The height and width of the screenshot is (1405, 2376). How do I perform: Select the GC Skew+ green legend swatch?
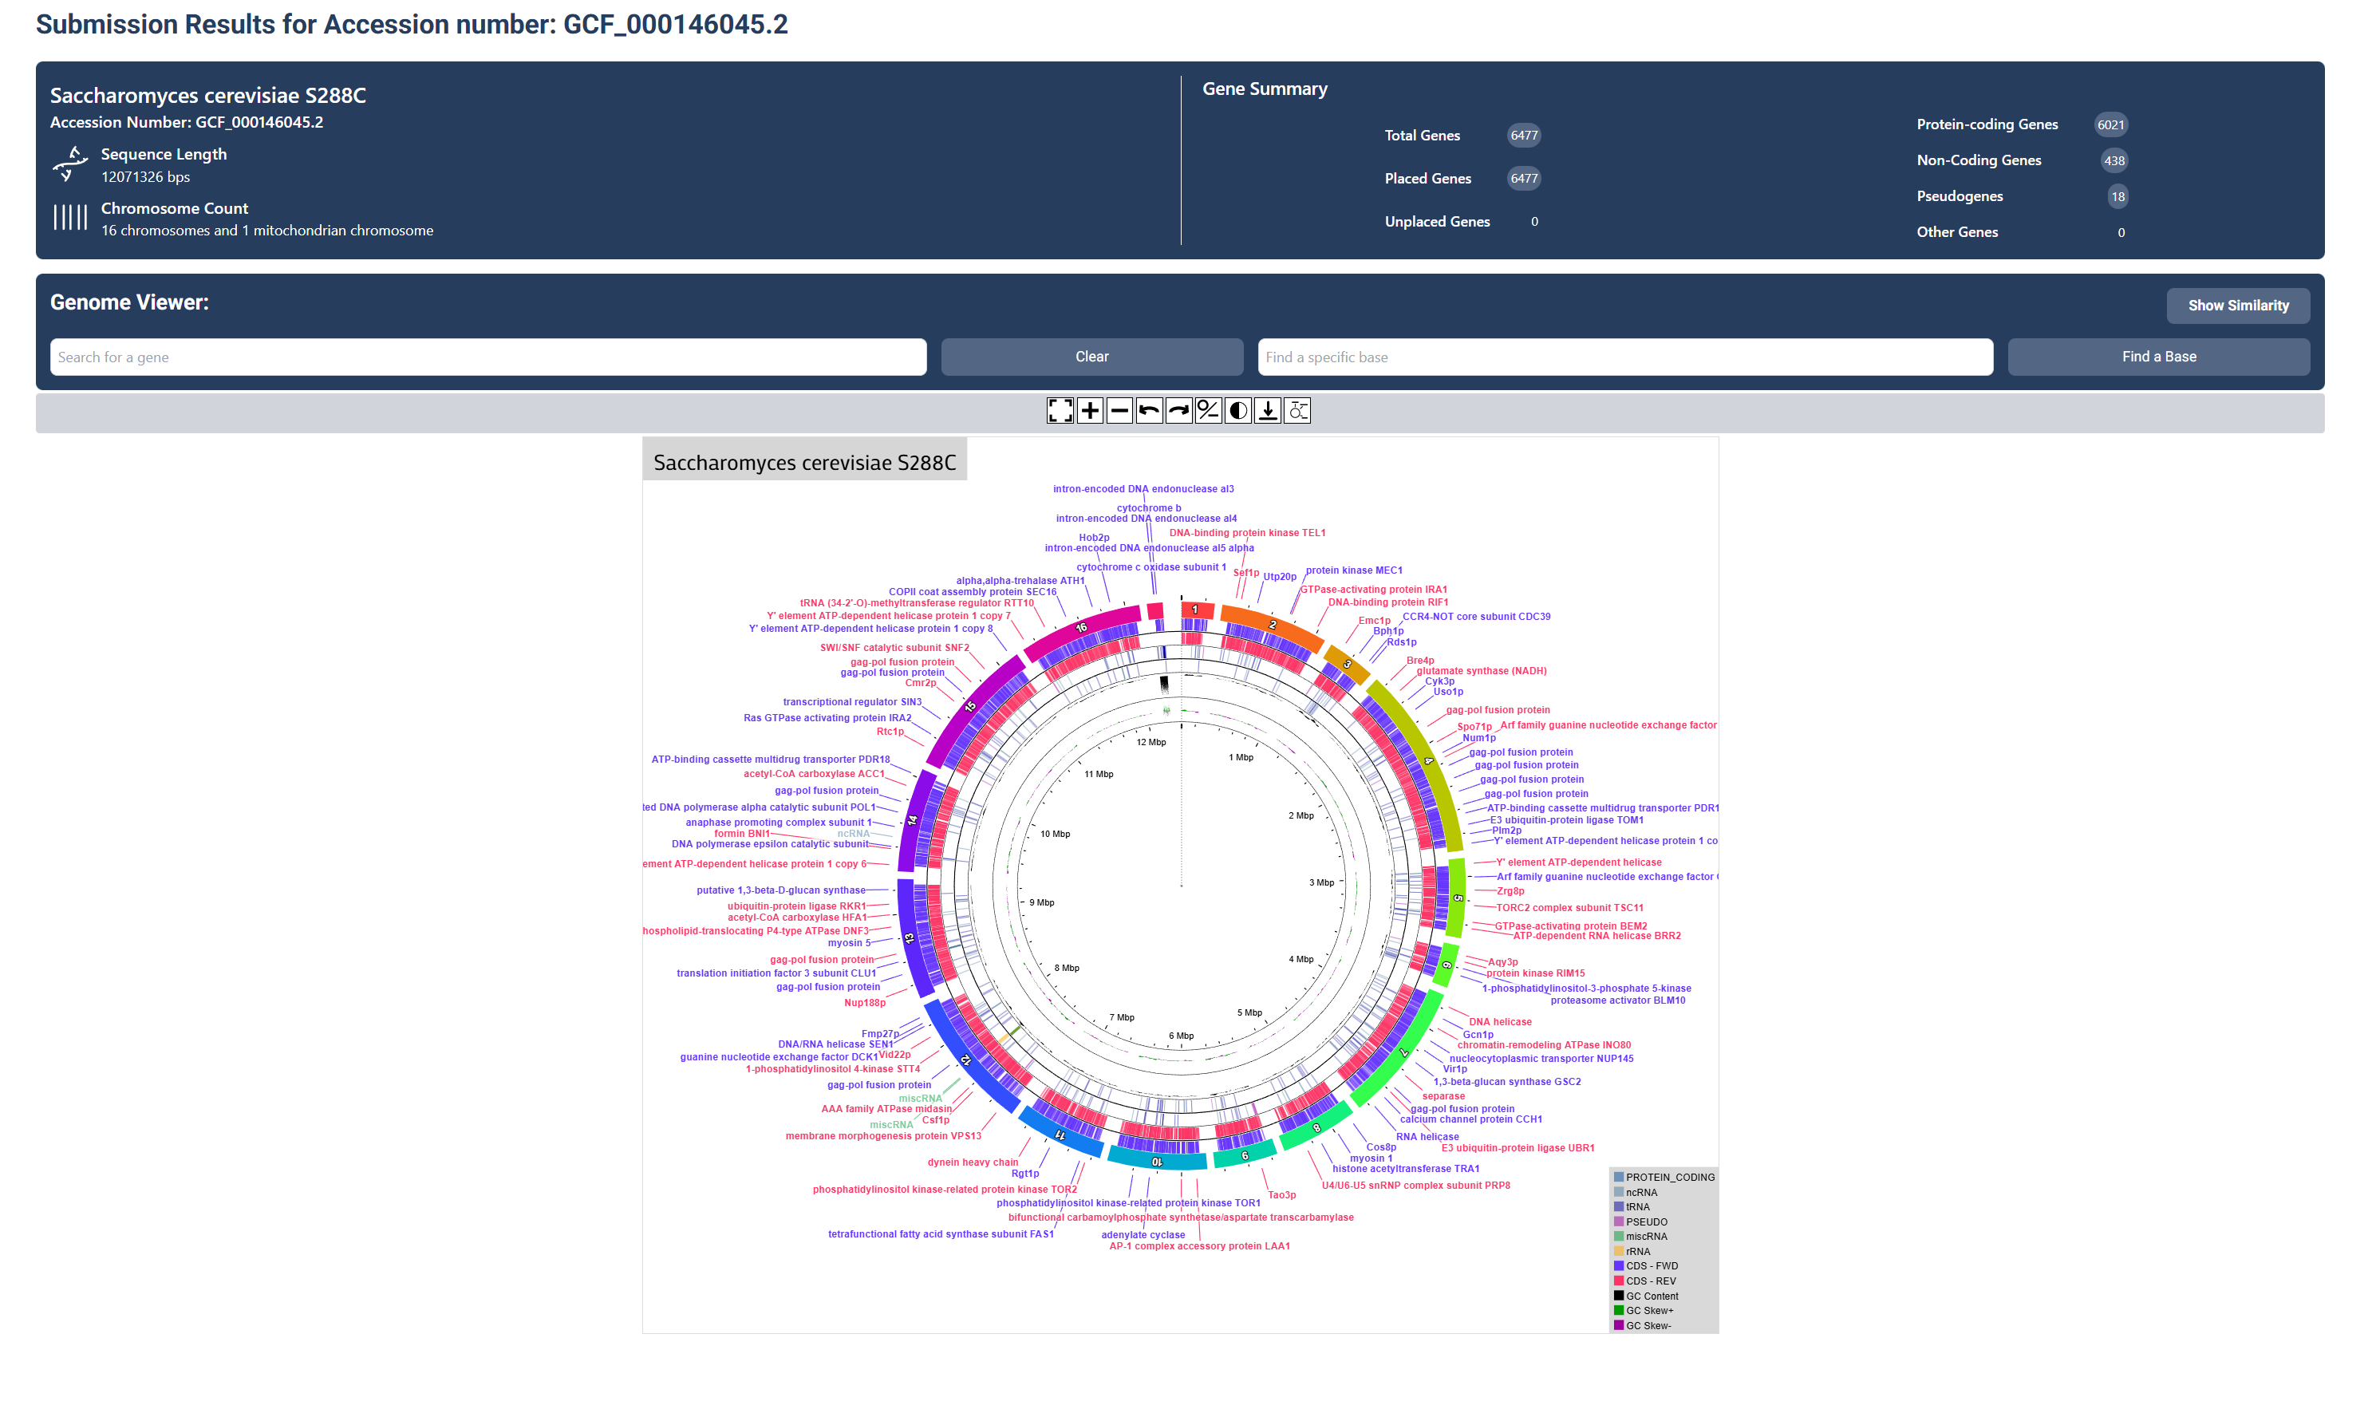click(1619, 1310)
